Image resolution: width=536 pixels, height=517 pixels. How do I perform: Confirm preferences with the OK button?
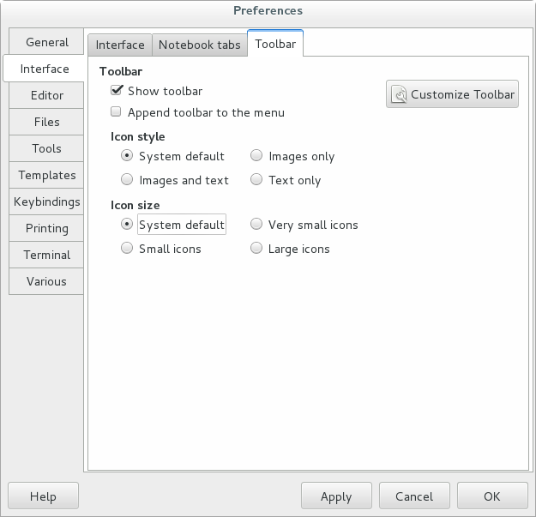click(491, 496)
